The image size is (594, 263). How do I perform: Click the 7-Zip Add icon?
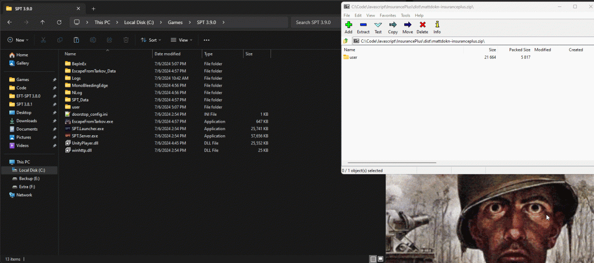pyautogui.click(x=349, y=27)
